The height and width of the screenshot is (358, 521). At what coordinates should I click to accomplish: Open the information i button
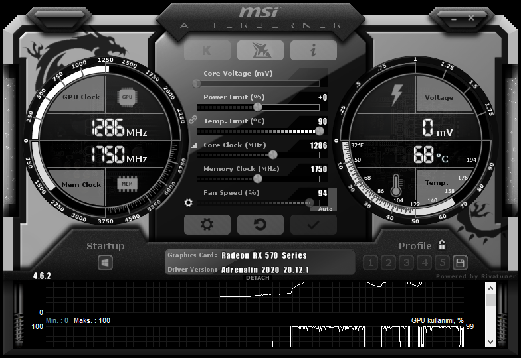point(314,50)
